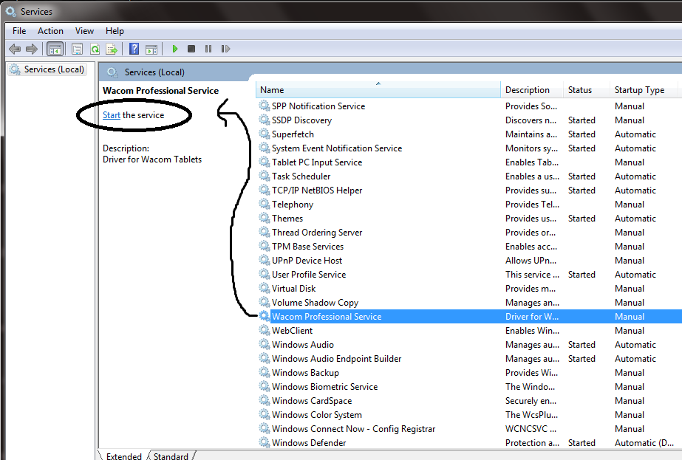Select the Windows Biometric Service row
682x460 pixels.
tap(469, 386)
